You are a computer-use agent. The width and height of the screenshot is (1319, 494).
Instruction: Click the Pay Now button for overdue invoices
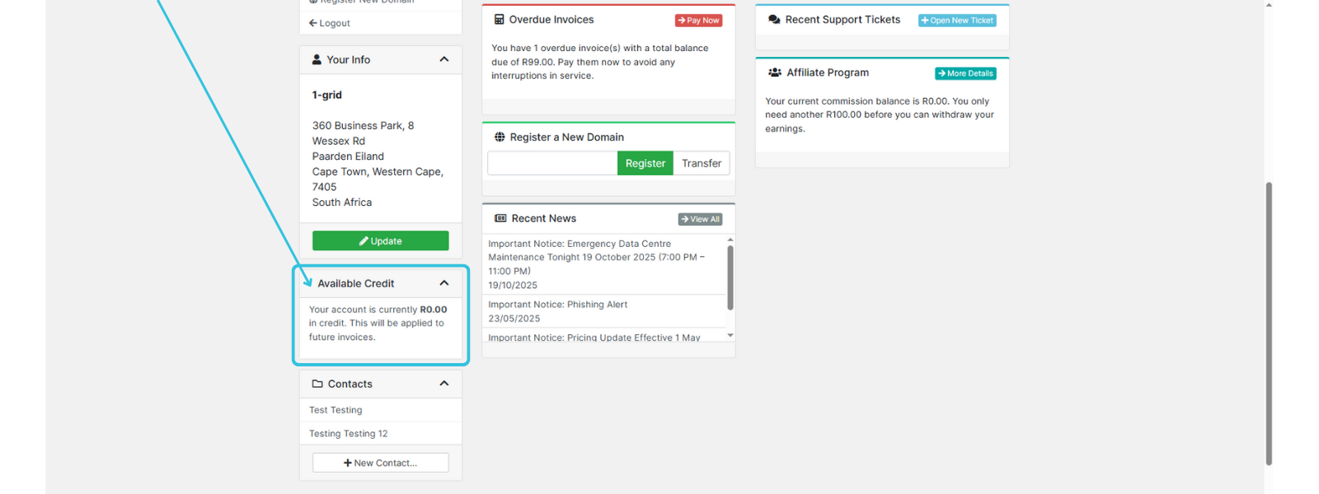(x=698, y=21)
